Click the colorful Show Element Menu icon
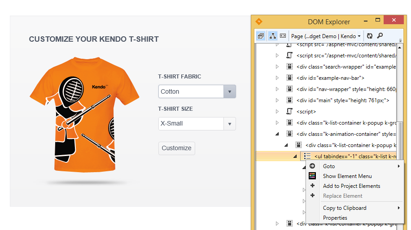 [312, 176]
